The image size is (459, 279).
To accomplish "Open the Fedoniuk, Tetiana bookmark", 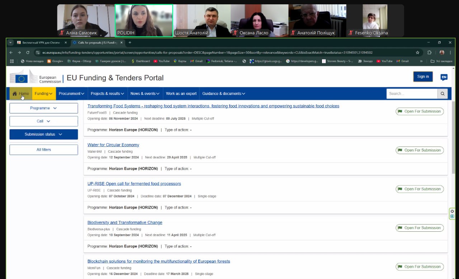I will [222, 61].
